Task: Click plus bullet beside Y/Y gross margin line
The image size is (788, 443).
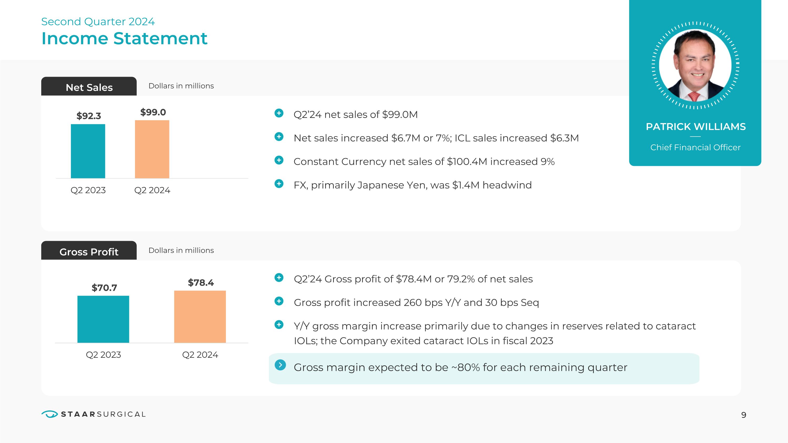Action: coord(279,325)
